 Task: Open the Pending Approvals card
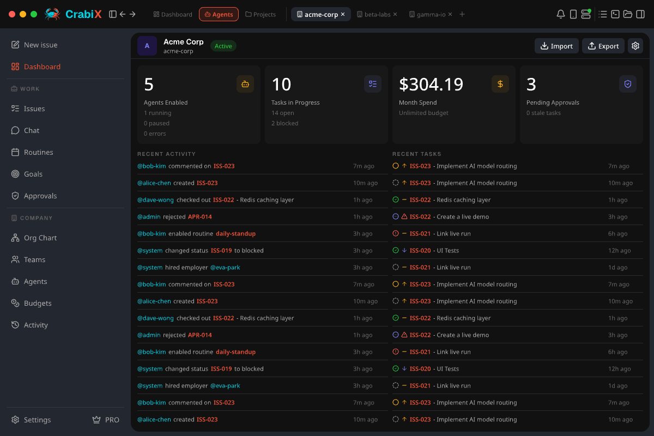582,105
